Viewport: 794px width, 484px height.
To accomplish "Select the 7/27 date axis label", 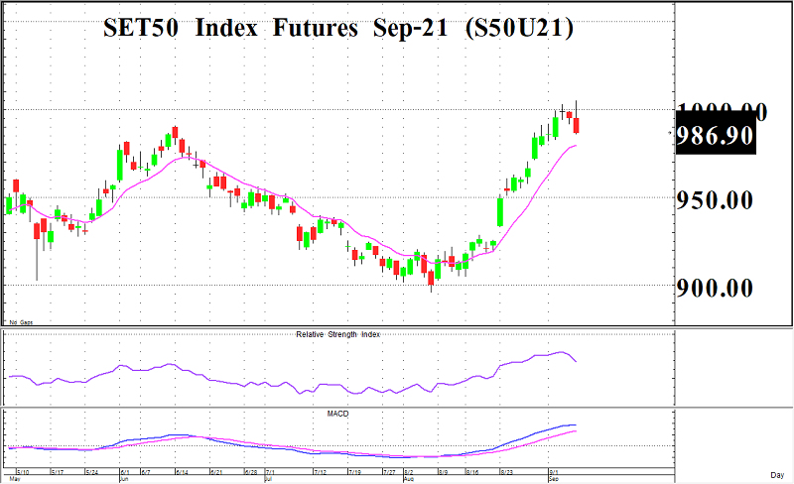I will (389, 472).
